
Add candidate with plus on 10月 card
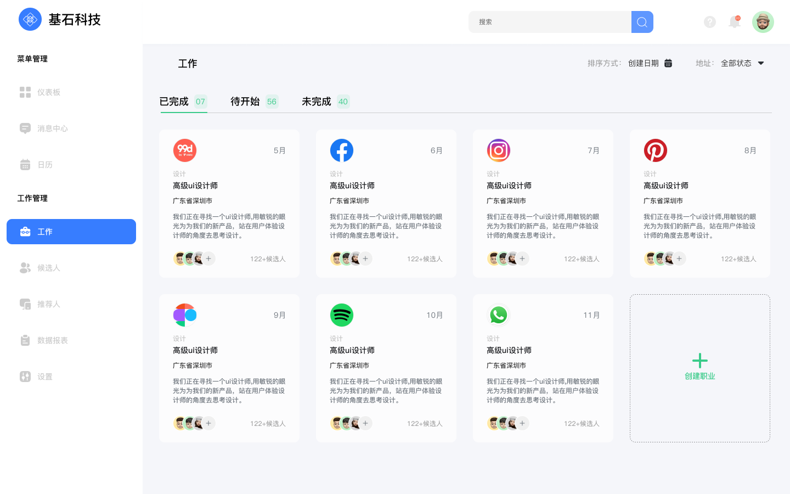pos(365,423)
